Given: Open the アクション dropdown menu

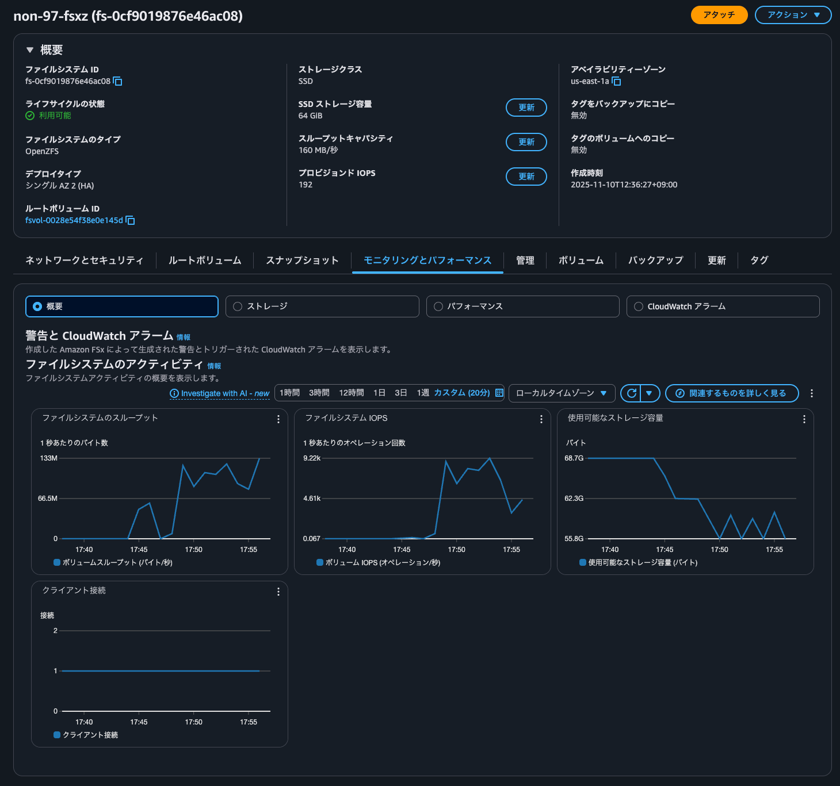Looking at the screenshot, I should pos(793,15).
